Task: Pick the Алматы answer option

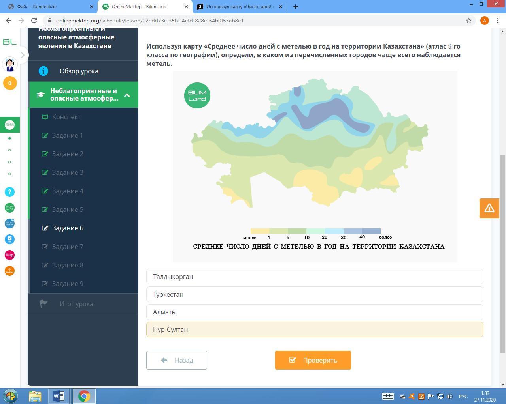Action: pyautogui.click(x=314, y=312)
